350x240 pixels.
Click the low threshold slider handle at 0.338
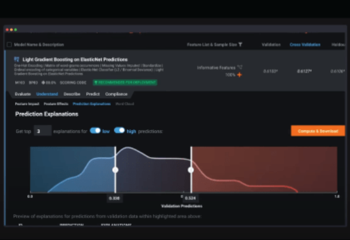tap(115, 170)
